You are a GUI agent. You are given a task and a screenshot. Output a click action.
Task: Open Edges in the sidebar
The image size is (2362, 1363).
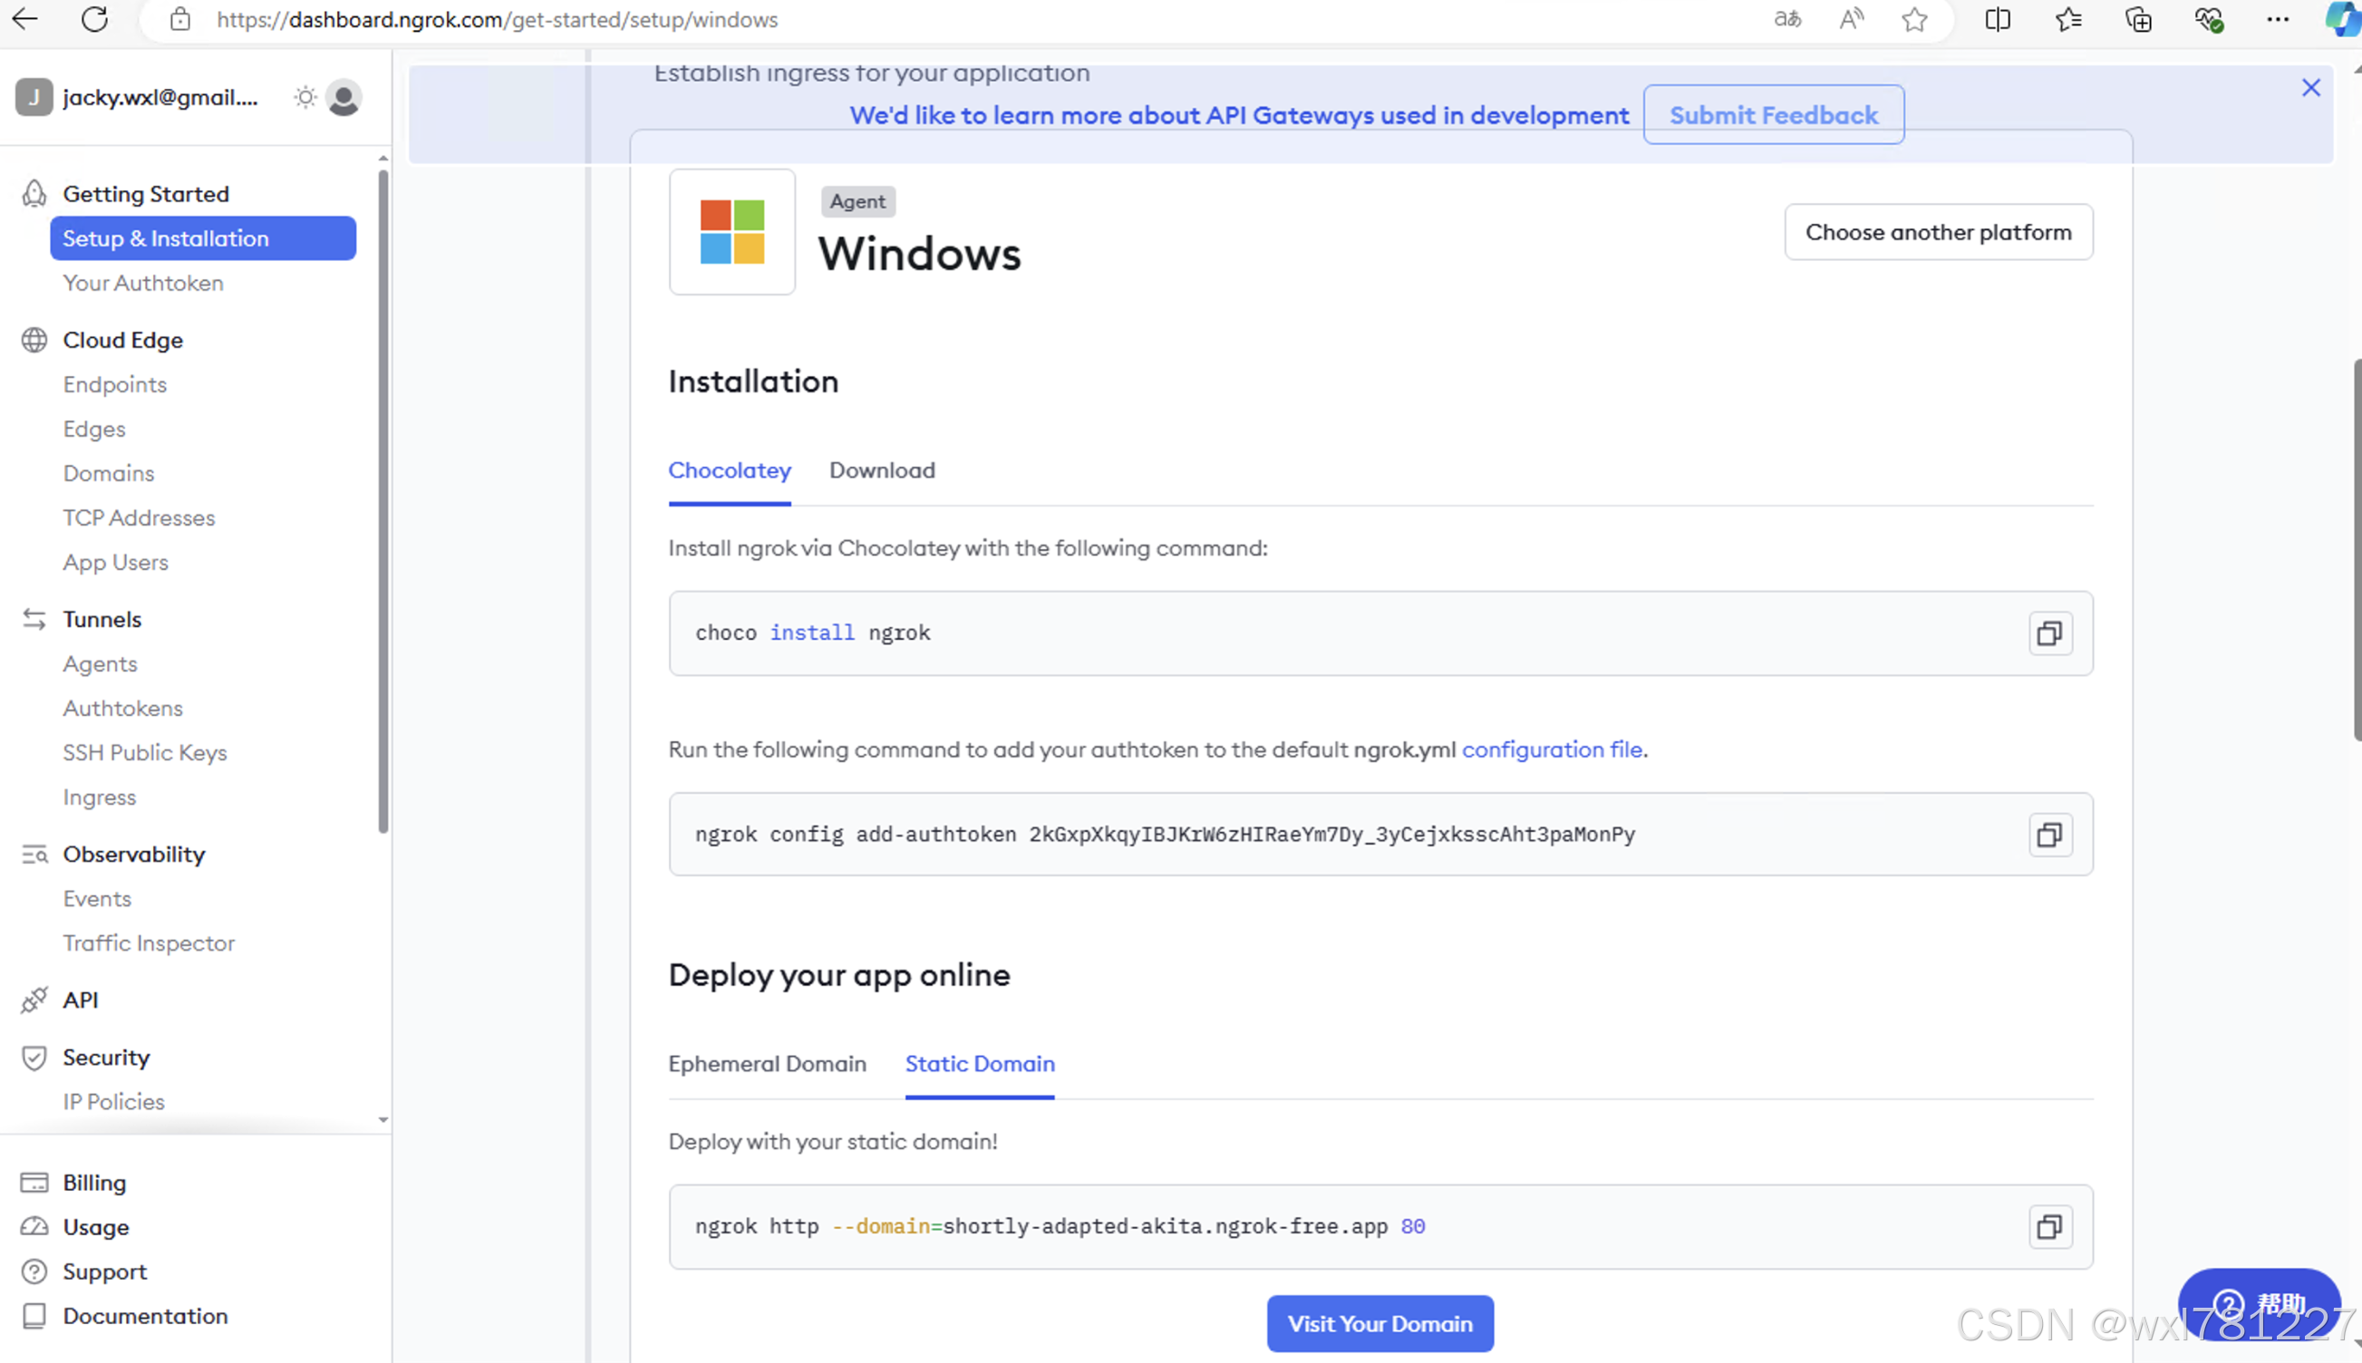(x=93, y=429)
